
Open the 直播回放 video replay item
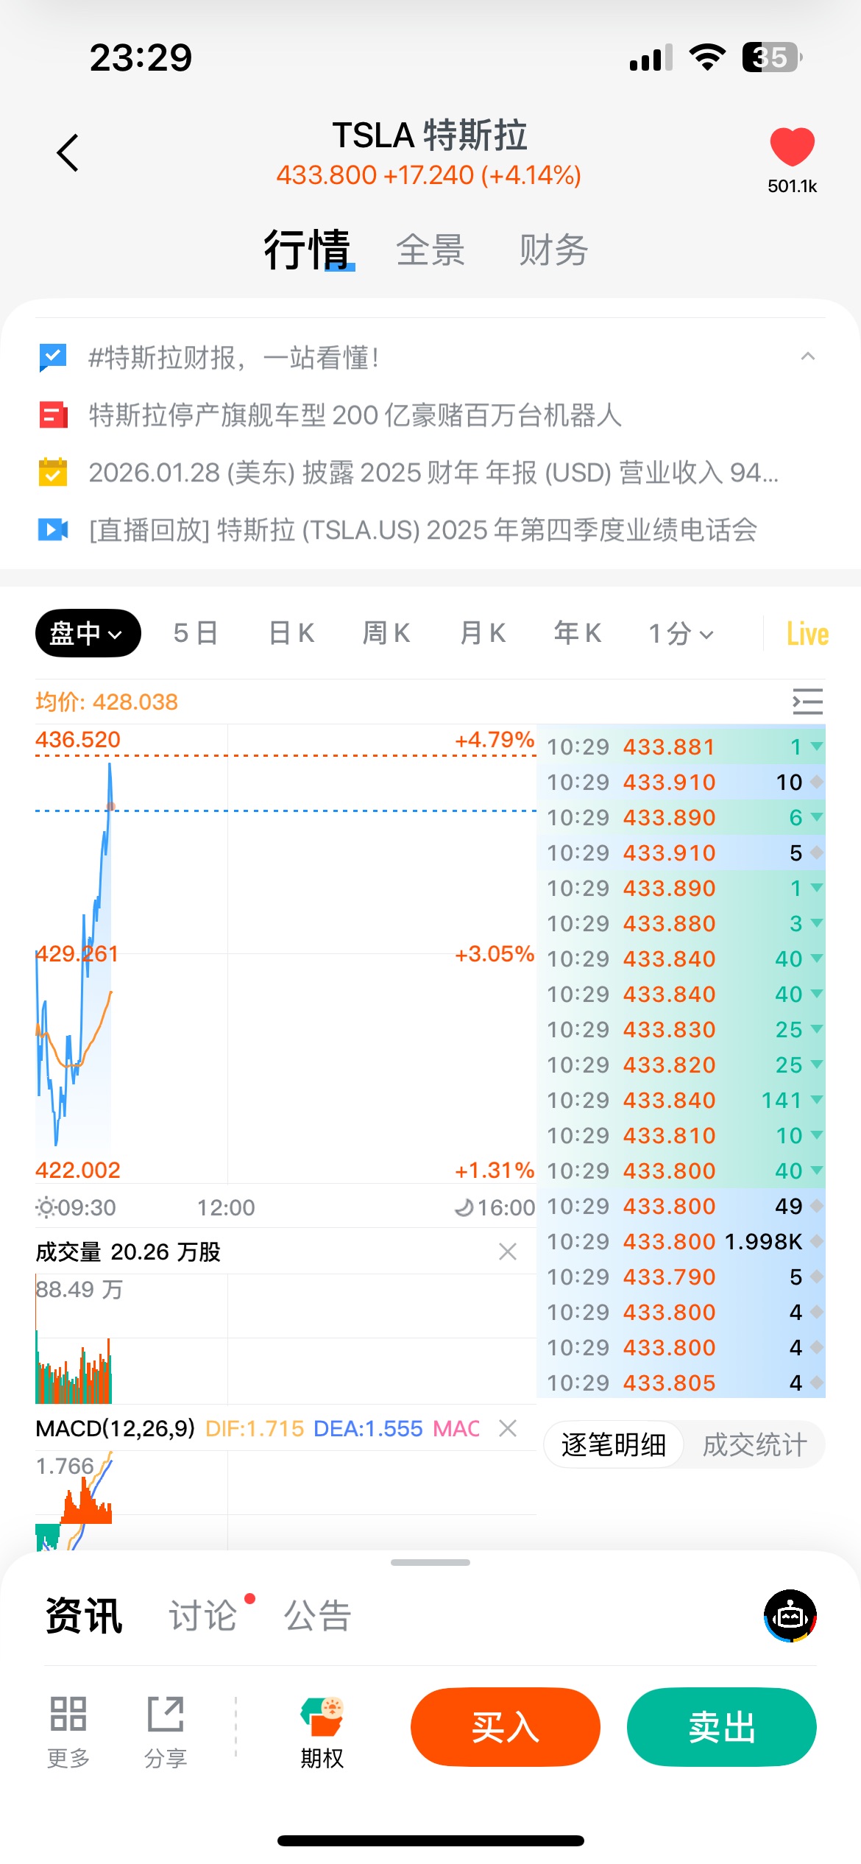coord(422,530)
